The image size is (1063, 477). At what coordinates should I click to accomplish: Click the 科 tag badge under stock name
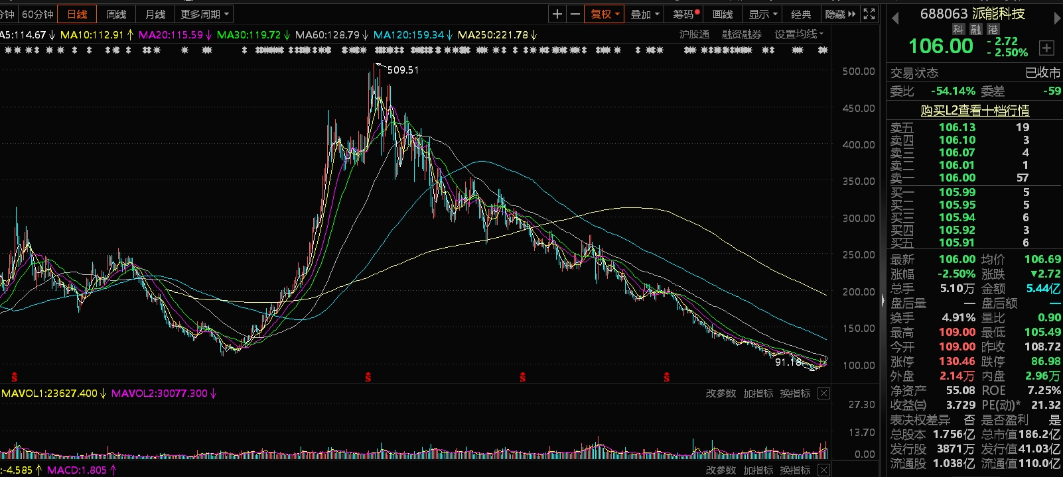(958, 30)
